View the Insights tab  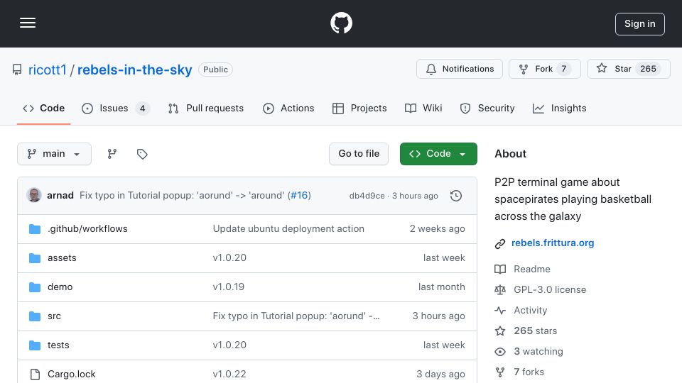click(x=559, y=108)
